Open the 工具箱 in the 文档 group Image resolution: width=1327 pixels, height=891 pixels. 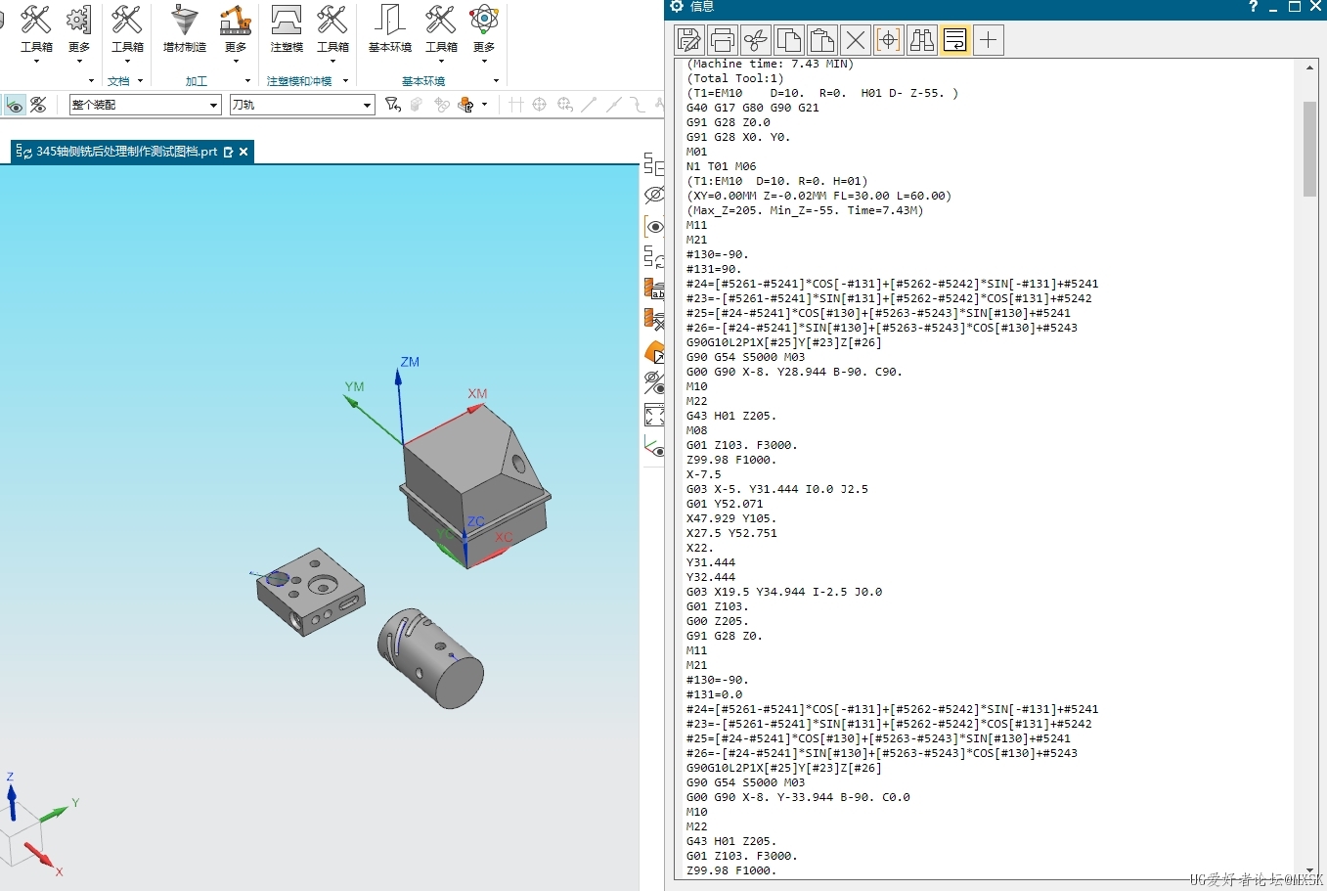(x=127, y=34)
